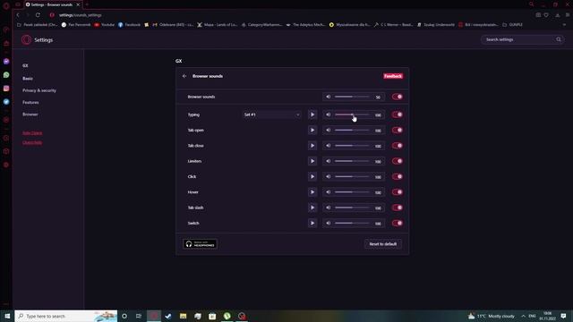This screenshot has width=573, height=322.
Task: Open Privacy & security settings
Action: [x=39, y=90]
